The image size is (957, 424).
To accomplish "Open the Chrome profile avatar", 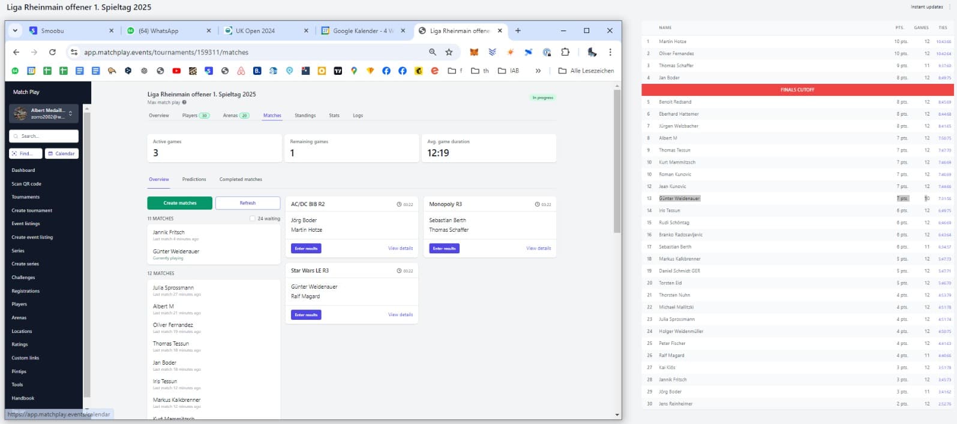I will 592,52.
